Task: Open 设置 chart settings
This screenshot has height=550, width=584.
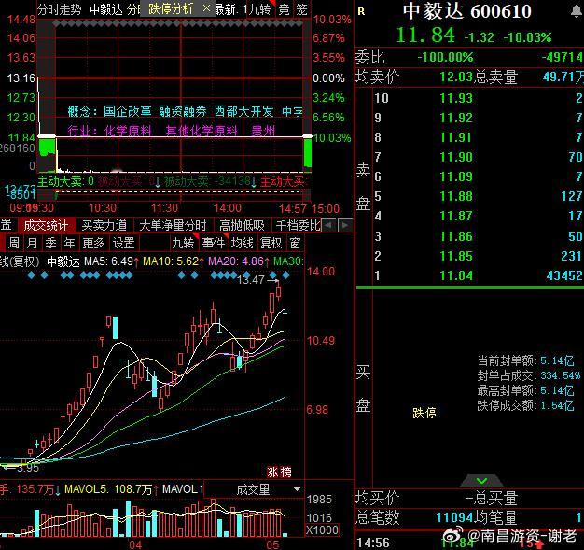Action: (124, 243)
